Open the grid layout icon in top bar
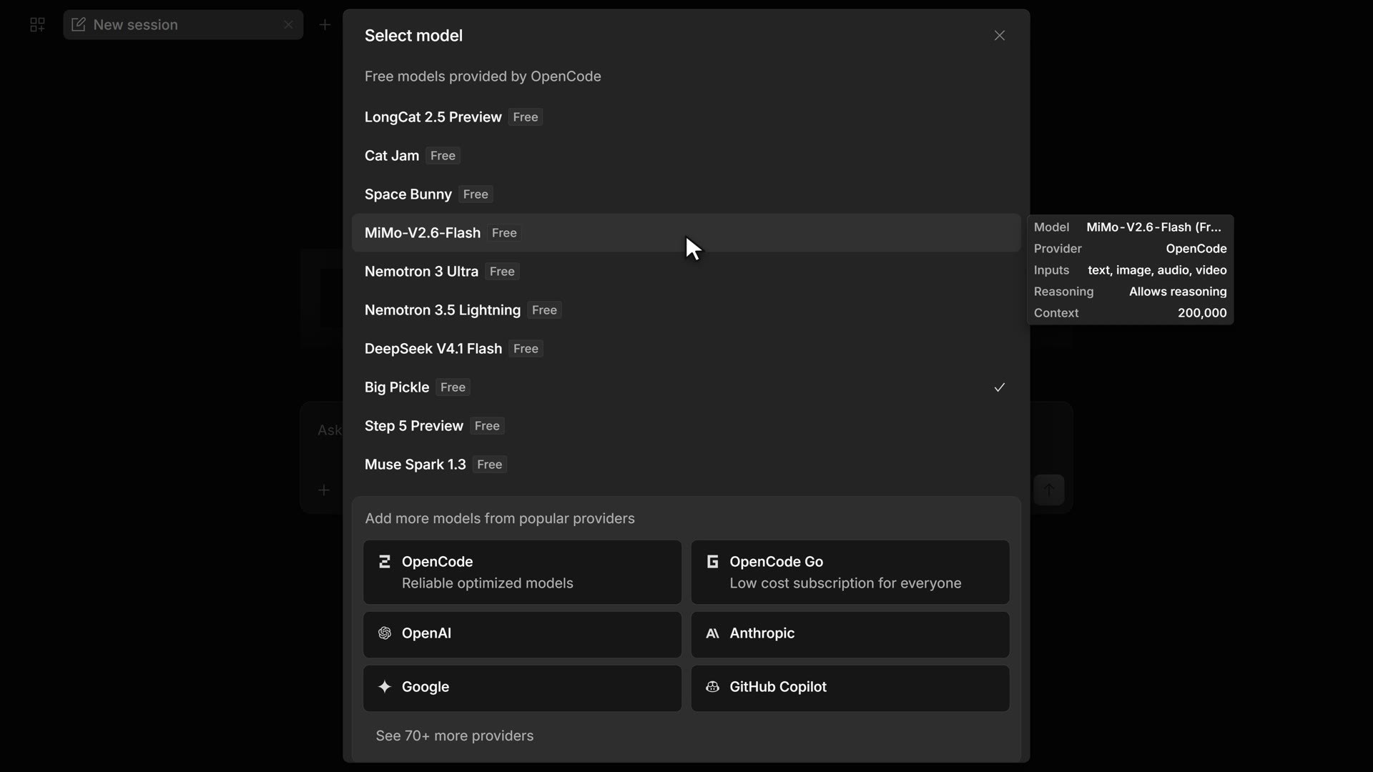This screenshot has width=1373, height=772. coord(37,25)
